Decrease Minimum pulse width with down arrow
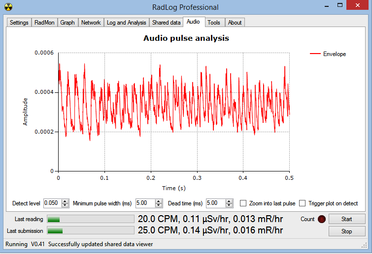The width and height of the screenshot is (372, 254). coord(159,205)
